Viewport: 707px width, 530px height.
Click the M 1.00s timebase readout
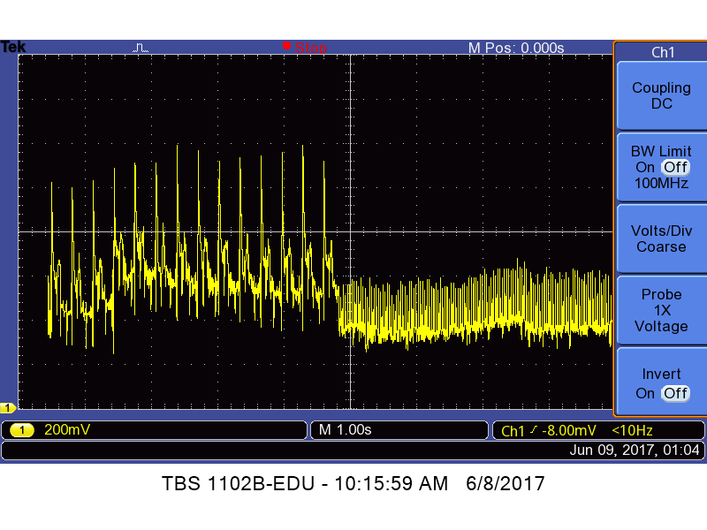345,430
